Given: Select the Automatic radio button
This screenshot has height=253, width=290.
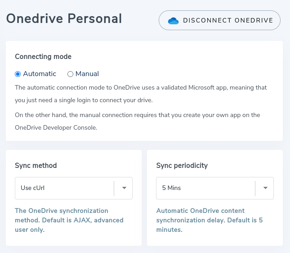Looking at the screenshot, I should (x=18, y=74).
